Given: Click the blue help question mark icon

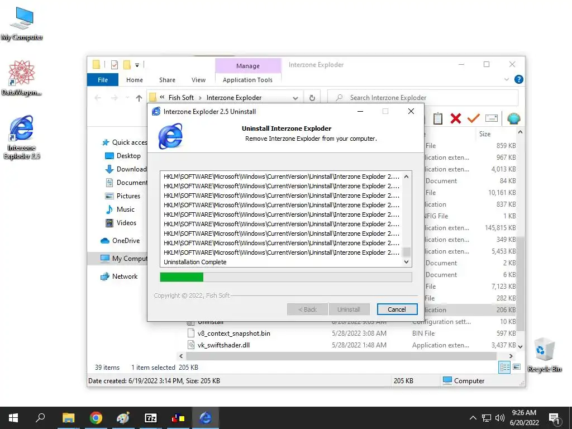Looking at the screenshot, I should pos(518,79).
